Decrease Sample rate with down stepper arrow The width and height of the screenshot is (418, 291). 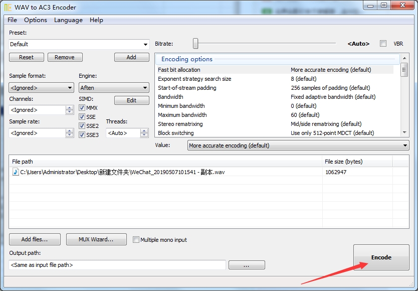point(70,135)
